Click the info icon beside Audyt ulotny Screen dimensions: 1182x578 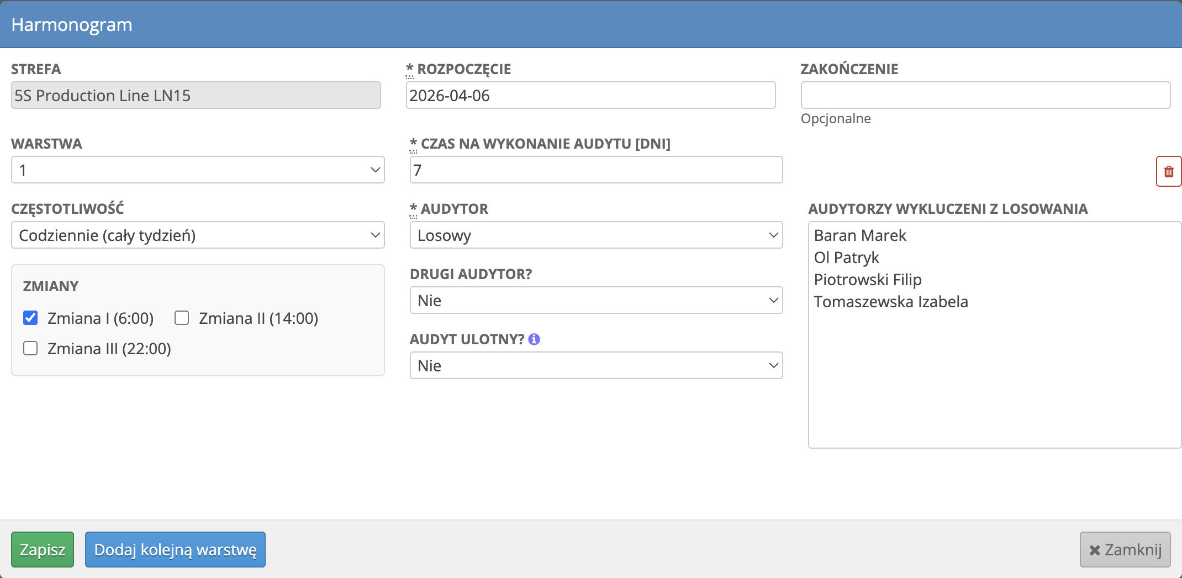click(x=534, y=339)
